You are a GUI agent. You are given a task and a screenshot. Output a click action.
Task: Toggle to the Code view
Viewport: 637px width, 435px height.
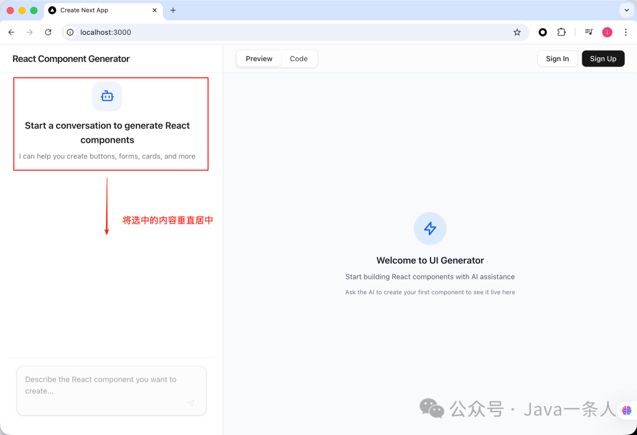pos(298,58)
